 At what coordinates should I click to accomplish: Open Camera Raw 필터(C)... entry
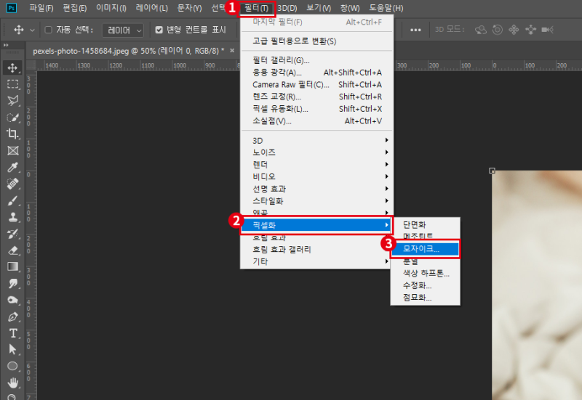pos(316,84)
